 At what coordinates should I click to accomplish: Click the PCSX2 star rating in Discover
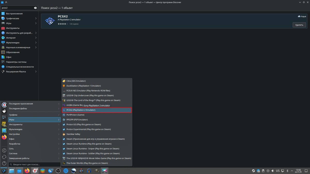(63, 24)
